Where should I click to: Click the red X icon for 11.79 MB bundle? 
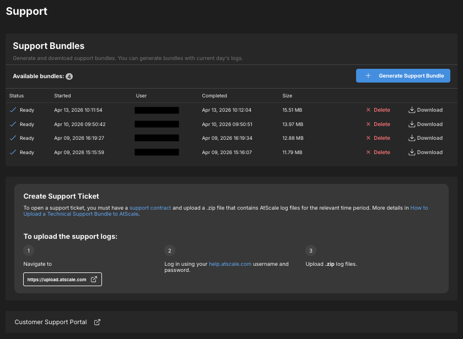[x=368, y=152]
